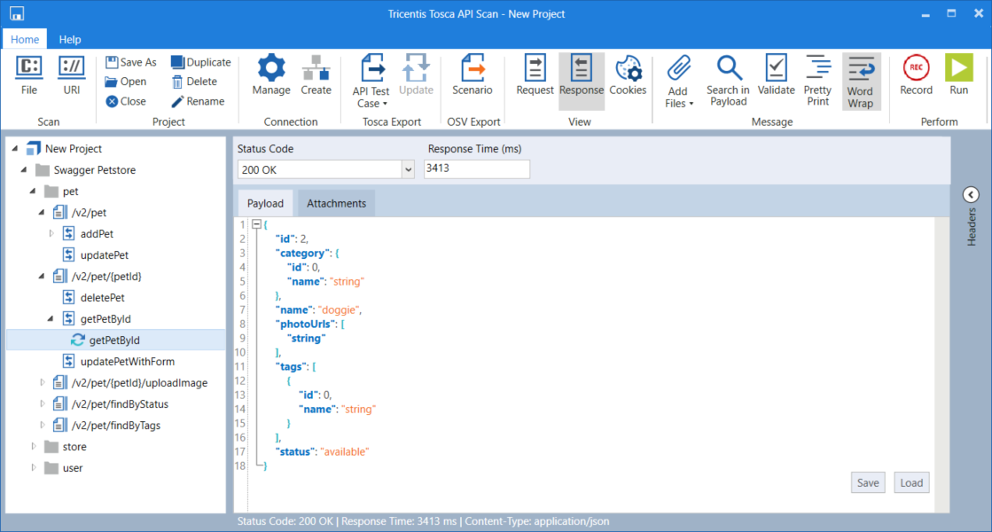Switch to the Attachments tab
This screenshot has height=532, width=992.
coord(336,203)
